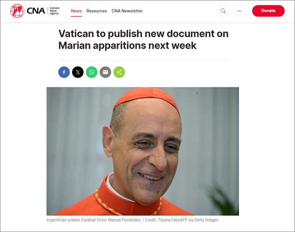The height and width of the screenshot is (232, 295).
Task: Click the Catholic News Agency text logo
Action: click(54, 11)
